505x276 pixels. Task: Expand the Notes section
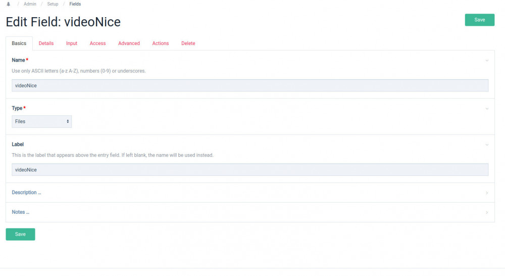coord(20,212)
